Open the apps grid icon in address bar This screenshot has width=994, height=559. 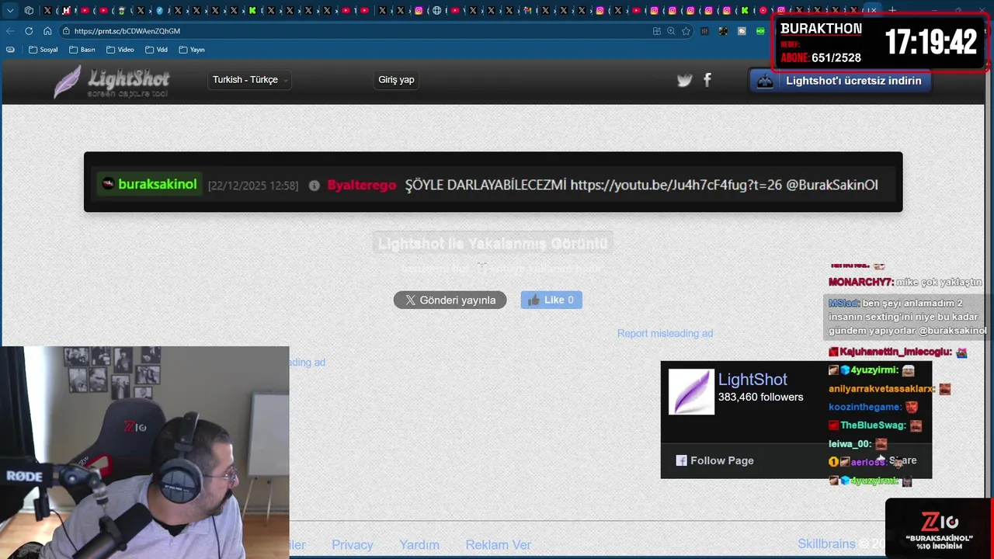click(657, 31)
